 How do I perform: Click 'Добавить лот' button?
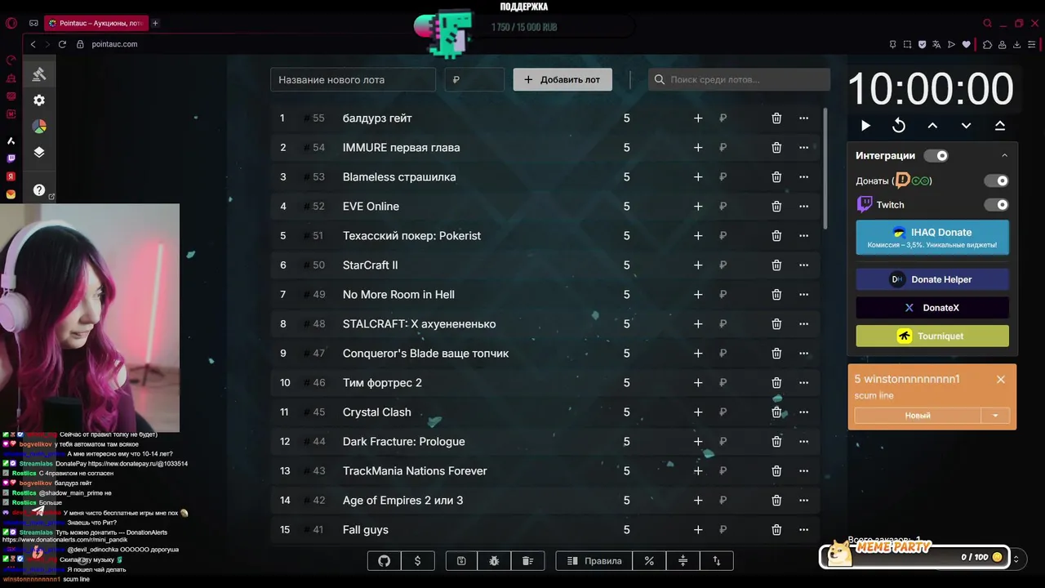[563, 79]
